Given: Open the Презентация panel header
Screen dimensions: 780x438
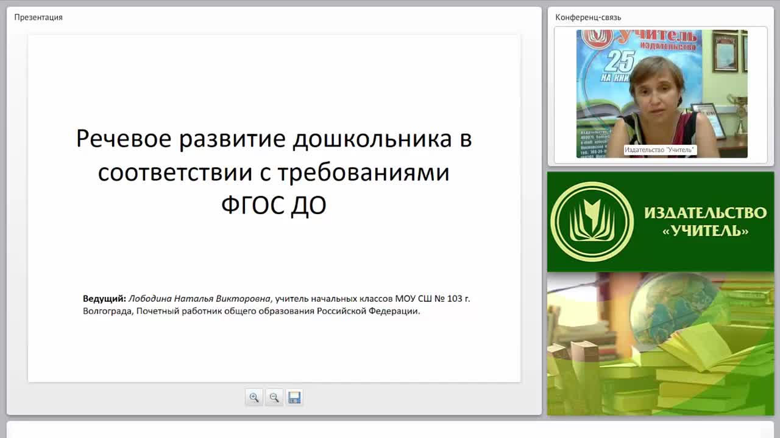Looking at the screenshot, I should [x=38, y=17].
